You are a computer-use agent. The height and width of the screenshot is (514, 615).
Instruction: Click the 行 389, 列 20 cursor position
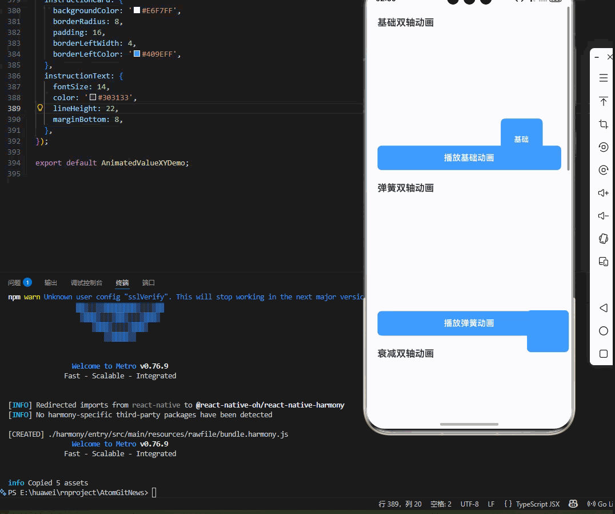pos(400,504)
